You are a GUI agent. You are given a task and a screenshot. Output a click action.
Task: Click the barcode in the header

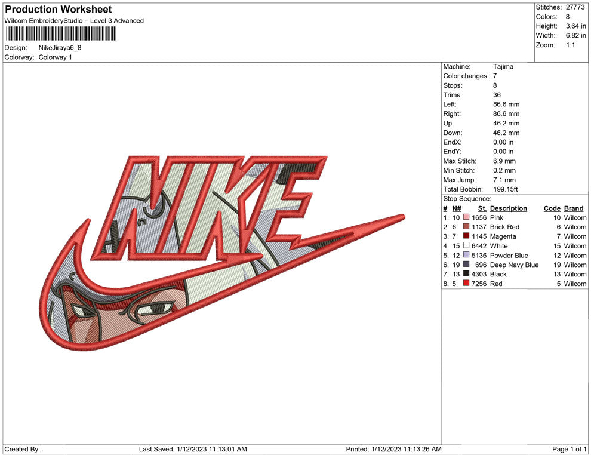[x=61, y=33]
